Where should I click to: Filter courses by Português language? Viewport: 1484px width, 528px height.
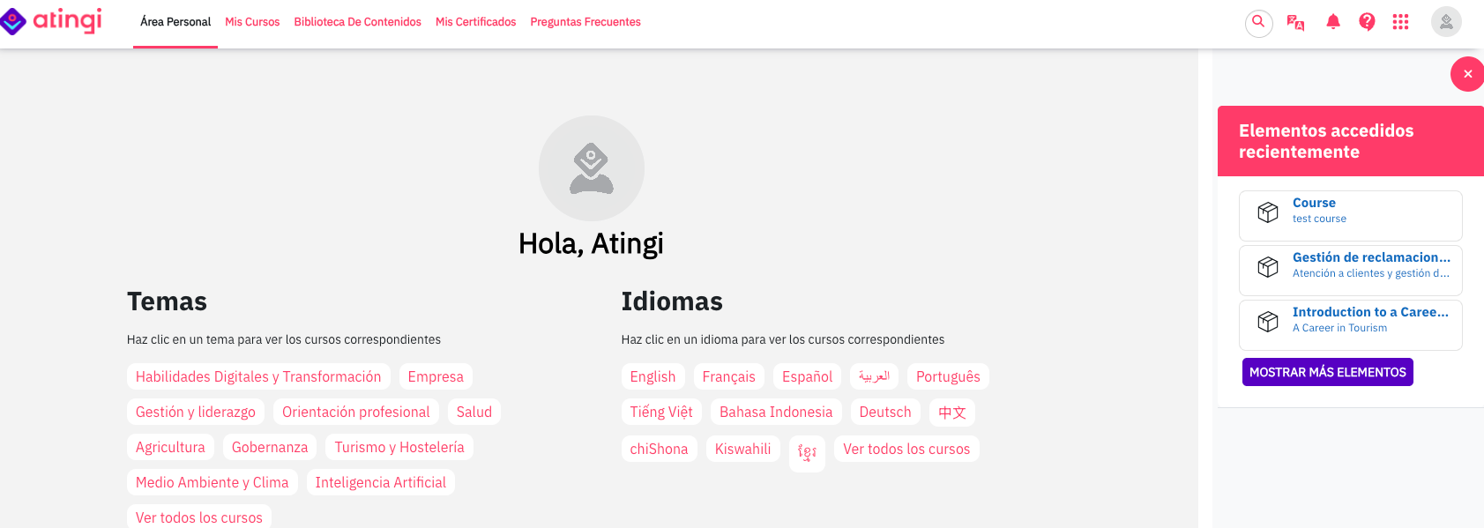948,376
